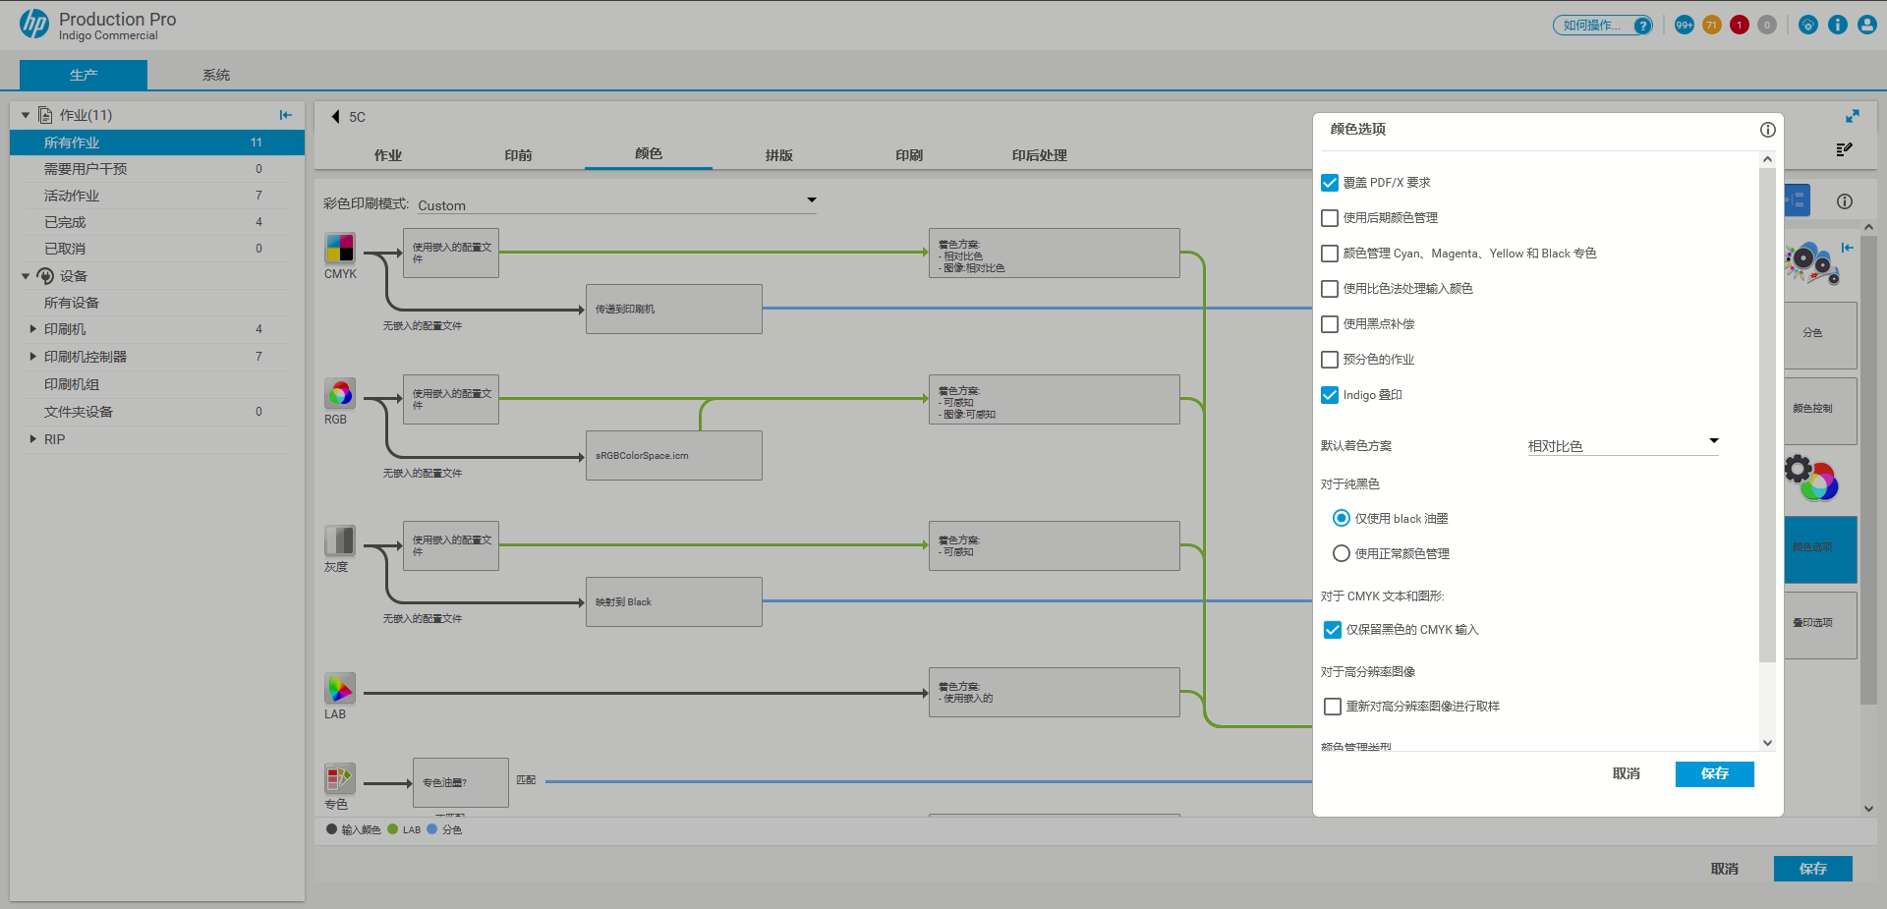The width and height of the screenshot is (1887, 909).
Task: Open the 印后处理 job tab
Action: (x=1040, y=155)
